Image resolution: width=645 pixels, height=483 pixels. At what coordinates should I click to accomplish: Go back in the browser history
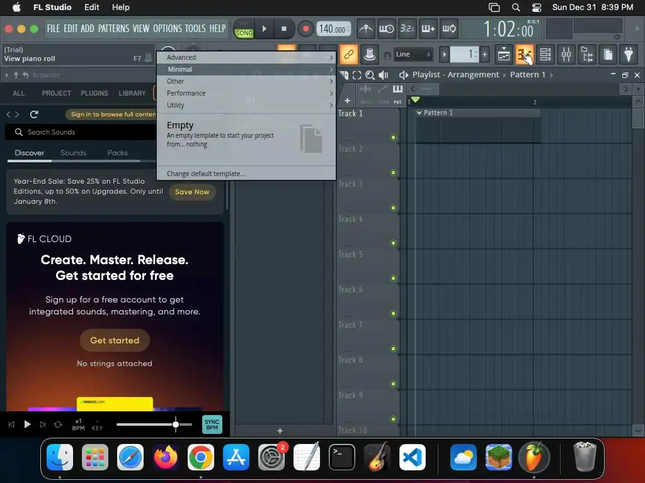point(8,114)
